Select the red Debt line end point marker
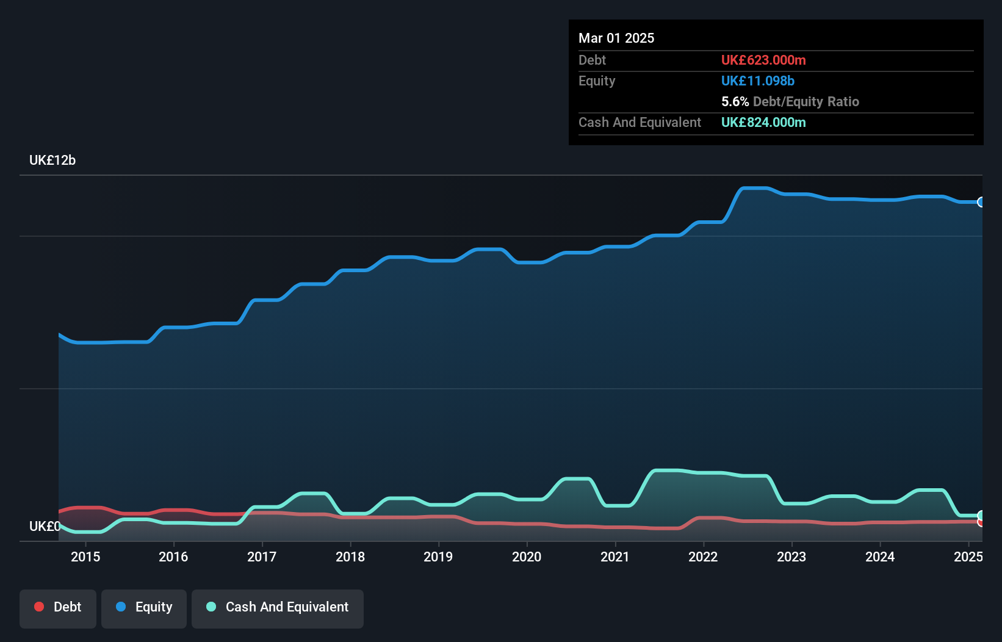1002x642 pixels. coord(981,522)
